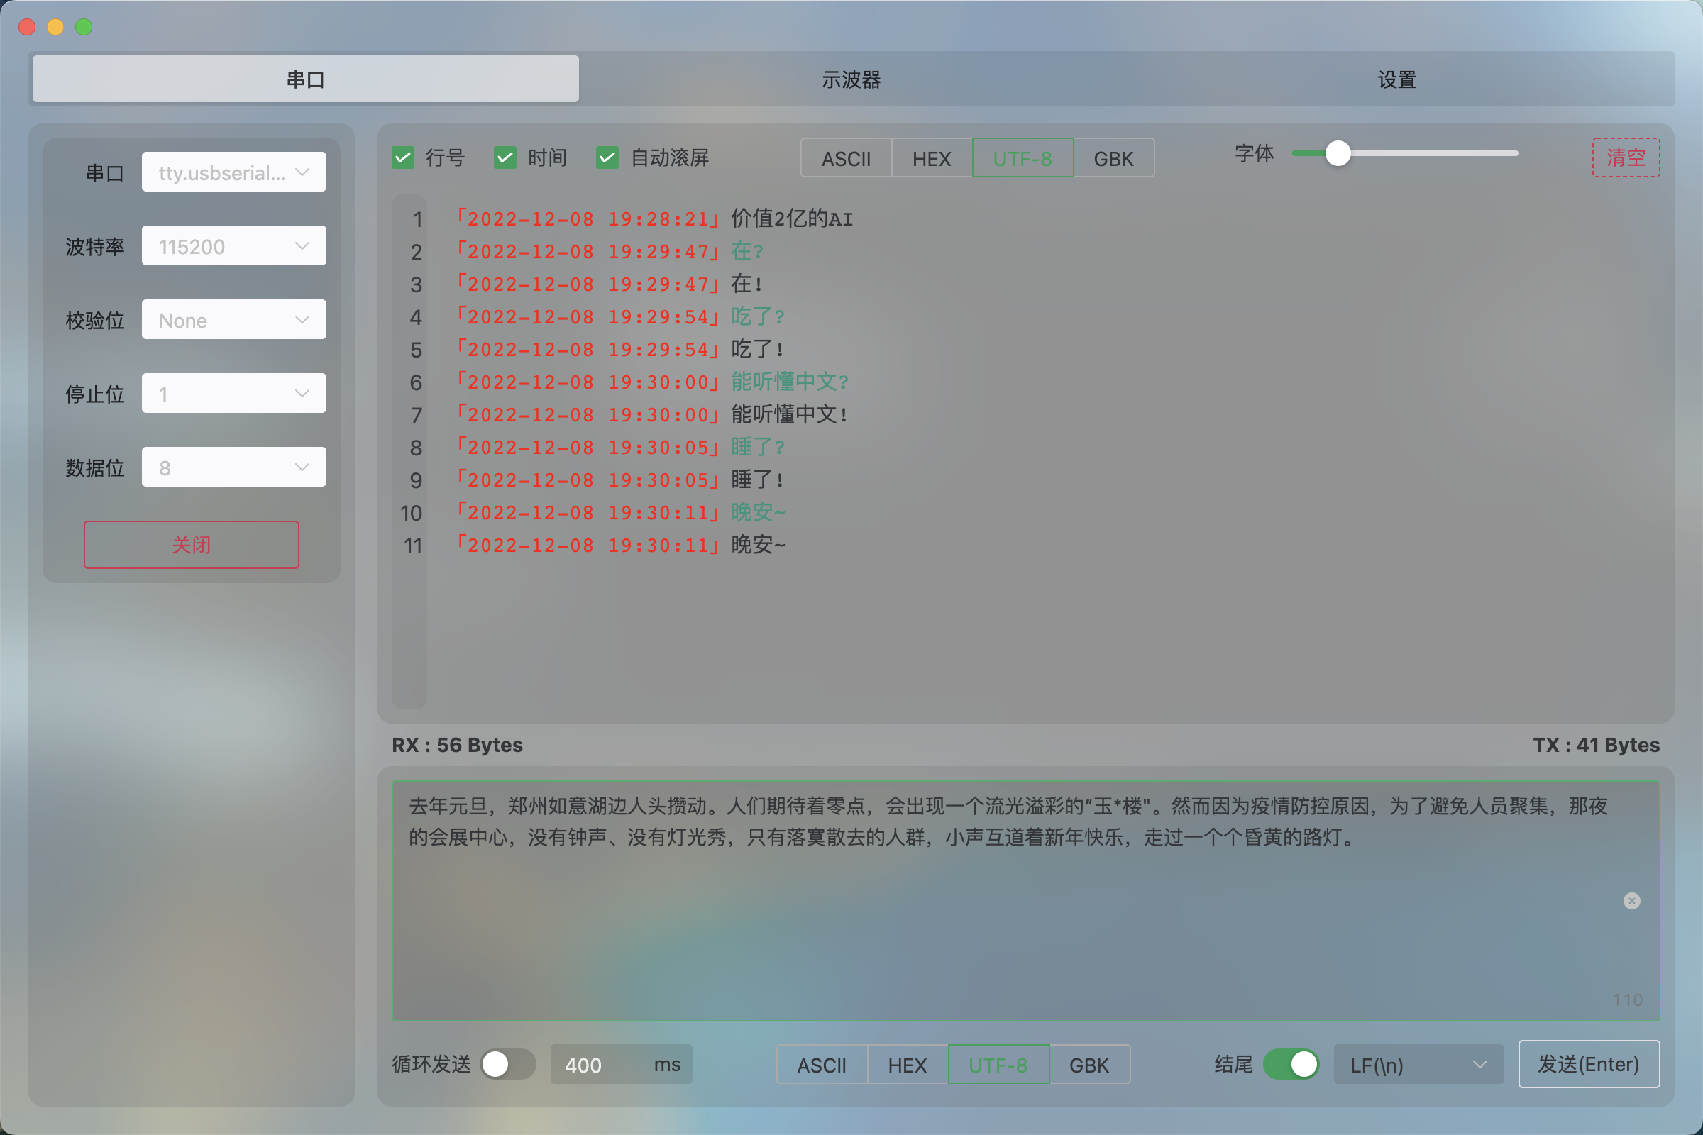1703x1135 pixels.
Task: Switch receive display to HEX mode
Action: tap(931, 157)
